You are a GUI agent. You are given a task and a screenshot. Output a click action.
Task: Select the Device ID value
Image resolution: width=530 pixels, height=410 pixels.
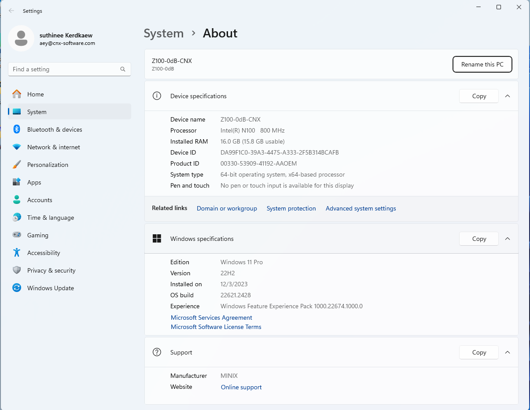click(x=280, y=152)
